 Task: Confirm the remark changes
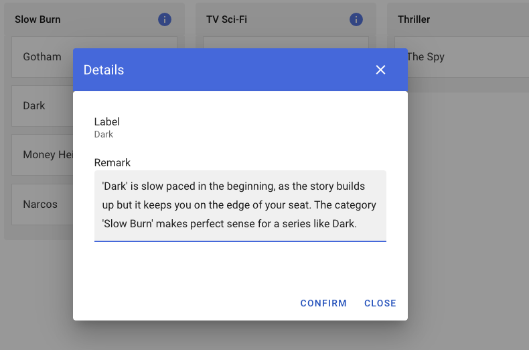[x=323, y=303]
